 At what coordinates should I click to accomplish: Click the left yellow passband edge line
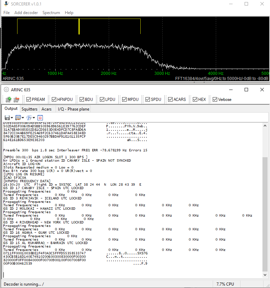coord(17,26)
